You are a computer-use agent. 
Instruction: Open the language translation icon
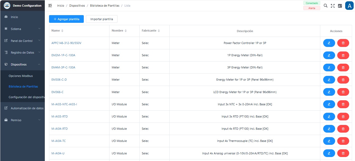click(340, 6)
